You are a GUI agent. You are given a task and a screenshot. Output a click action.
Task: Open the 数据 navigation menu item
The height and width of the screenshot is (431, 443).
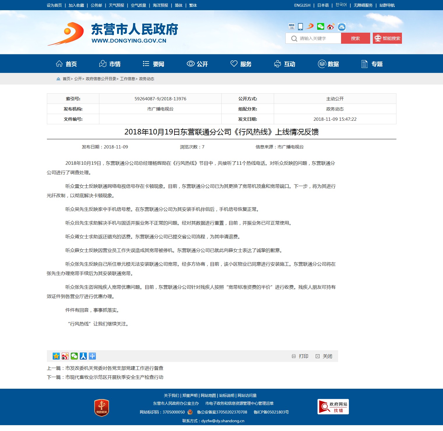point(328,64)
